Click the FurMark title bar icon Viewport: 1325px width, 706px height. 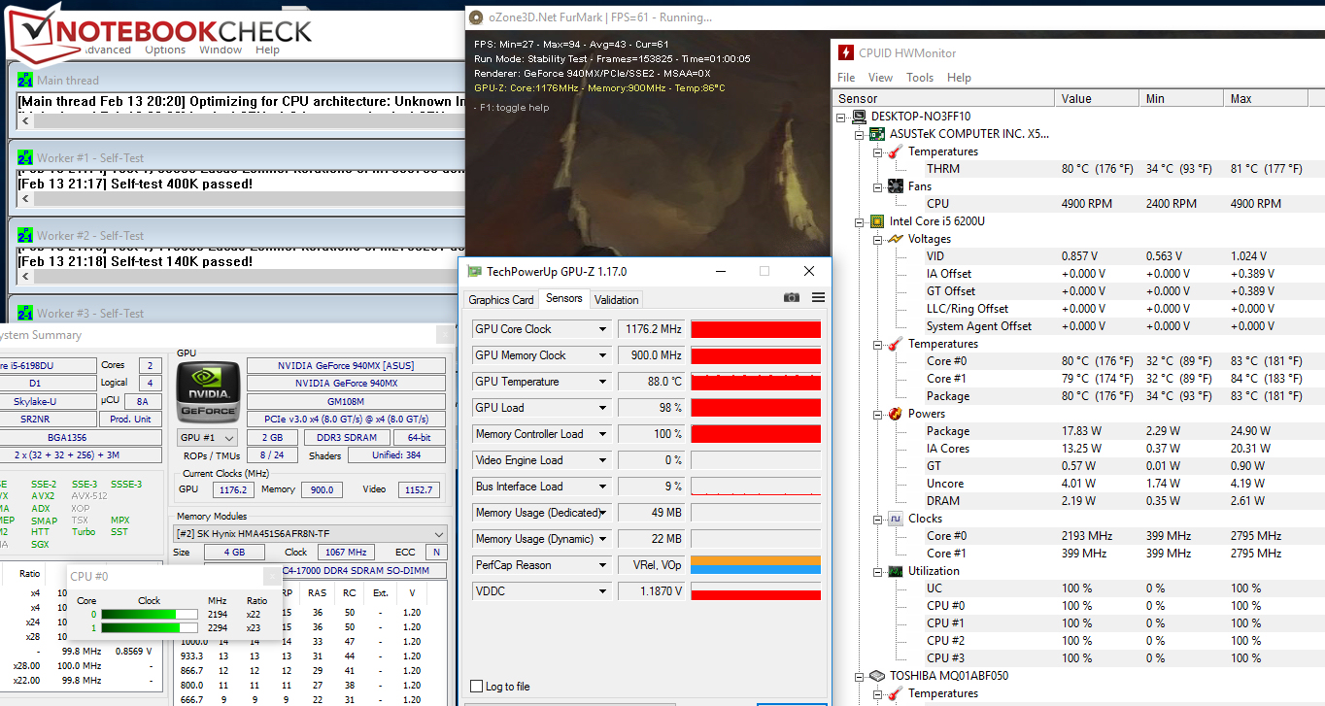pos(475,17)
